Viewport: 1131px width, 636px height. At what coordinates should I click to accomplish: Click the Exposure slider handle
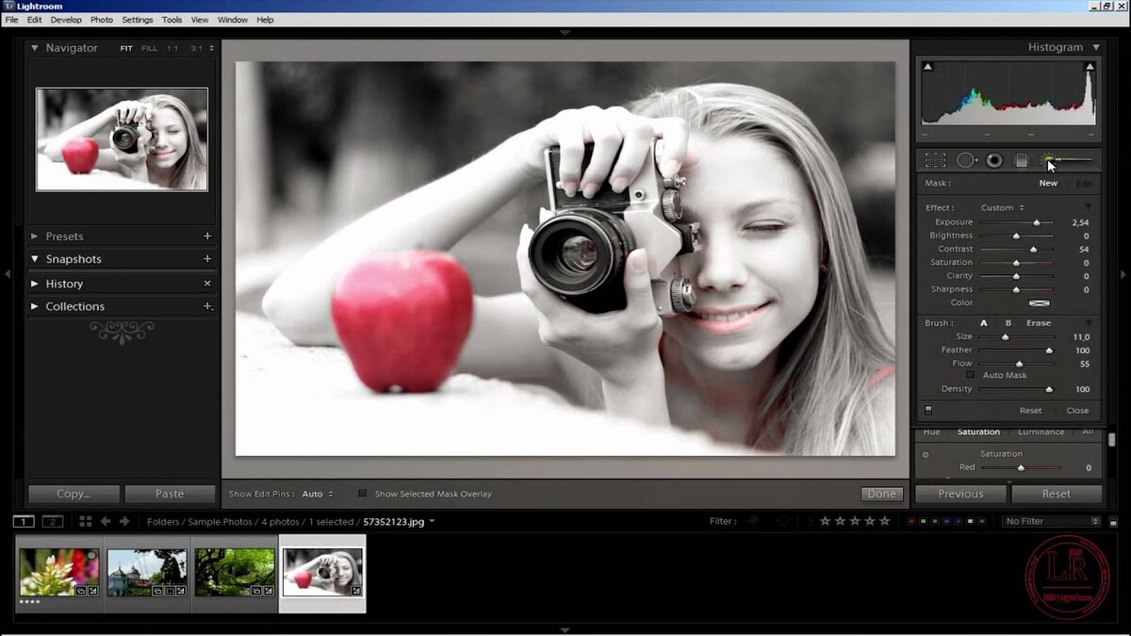tap(1037, 222)
